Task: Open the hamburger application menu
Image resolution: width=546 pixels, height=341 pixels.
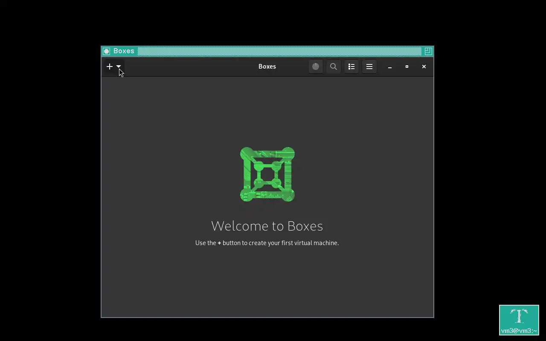Action: (369, 66)
